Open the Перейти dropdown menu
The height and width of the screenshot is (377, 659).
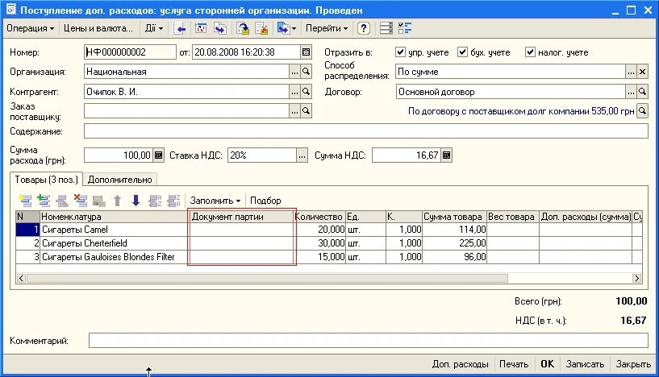[327, 28]
